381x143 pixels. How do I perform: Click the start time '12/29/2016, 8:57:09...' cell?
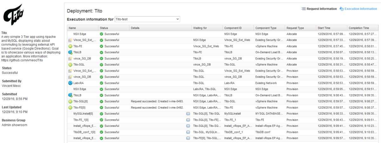331,34
